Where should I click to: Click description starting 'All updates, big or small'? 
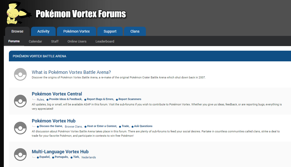[157, 107]
